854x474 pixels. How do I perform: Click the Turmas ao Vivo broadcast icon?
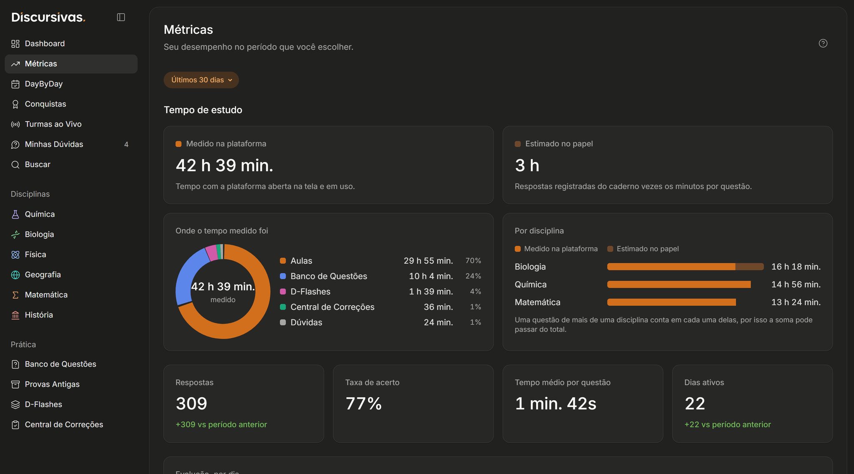15,124
